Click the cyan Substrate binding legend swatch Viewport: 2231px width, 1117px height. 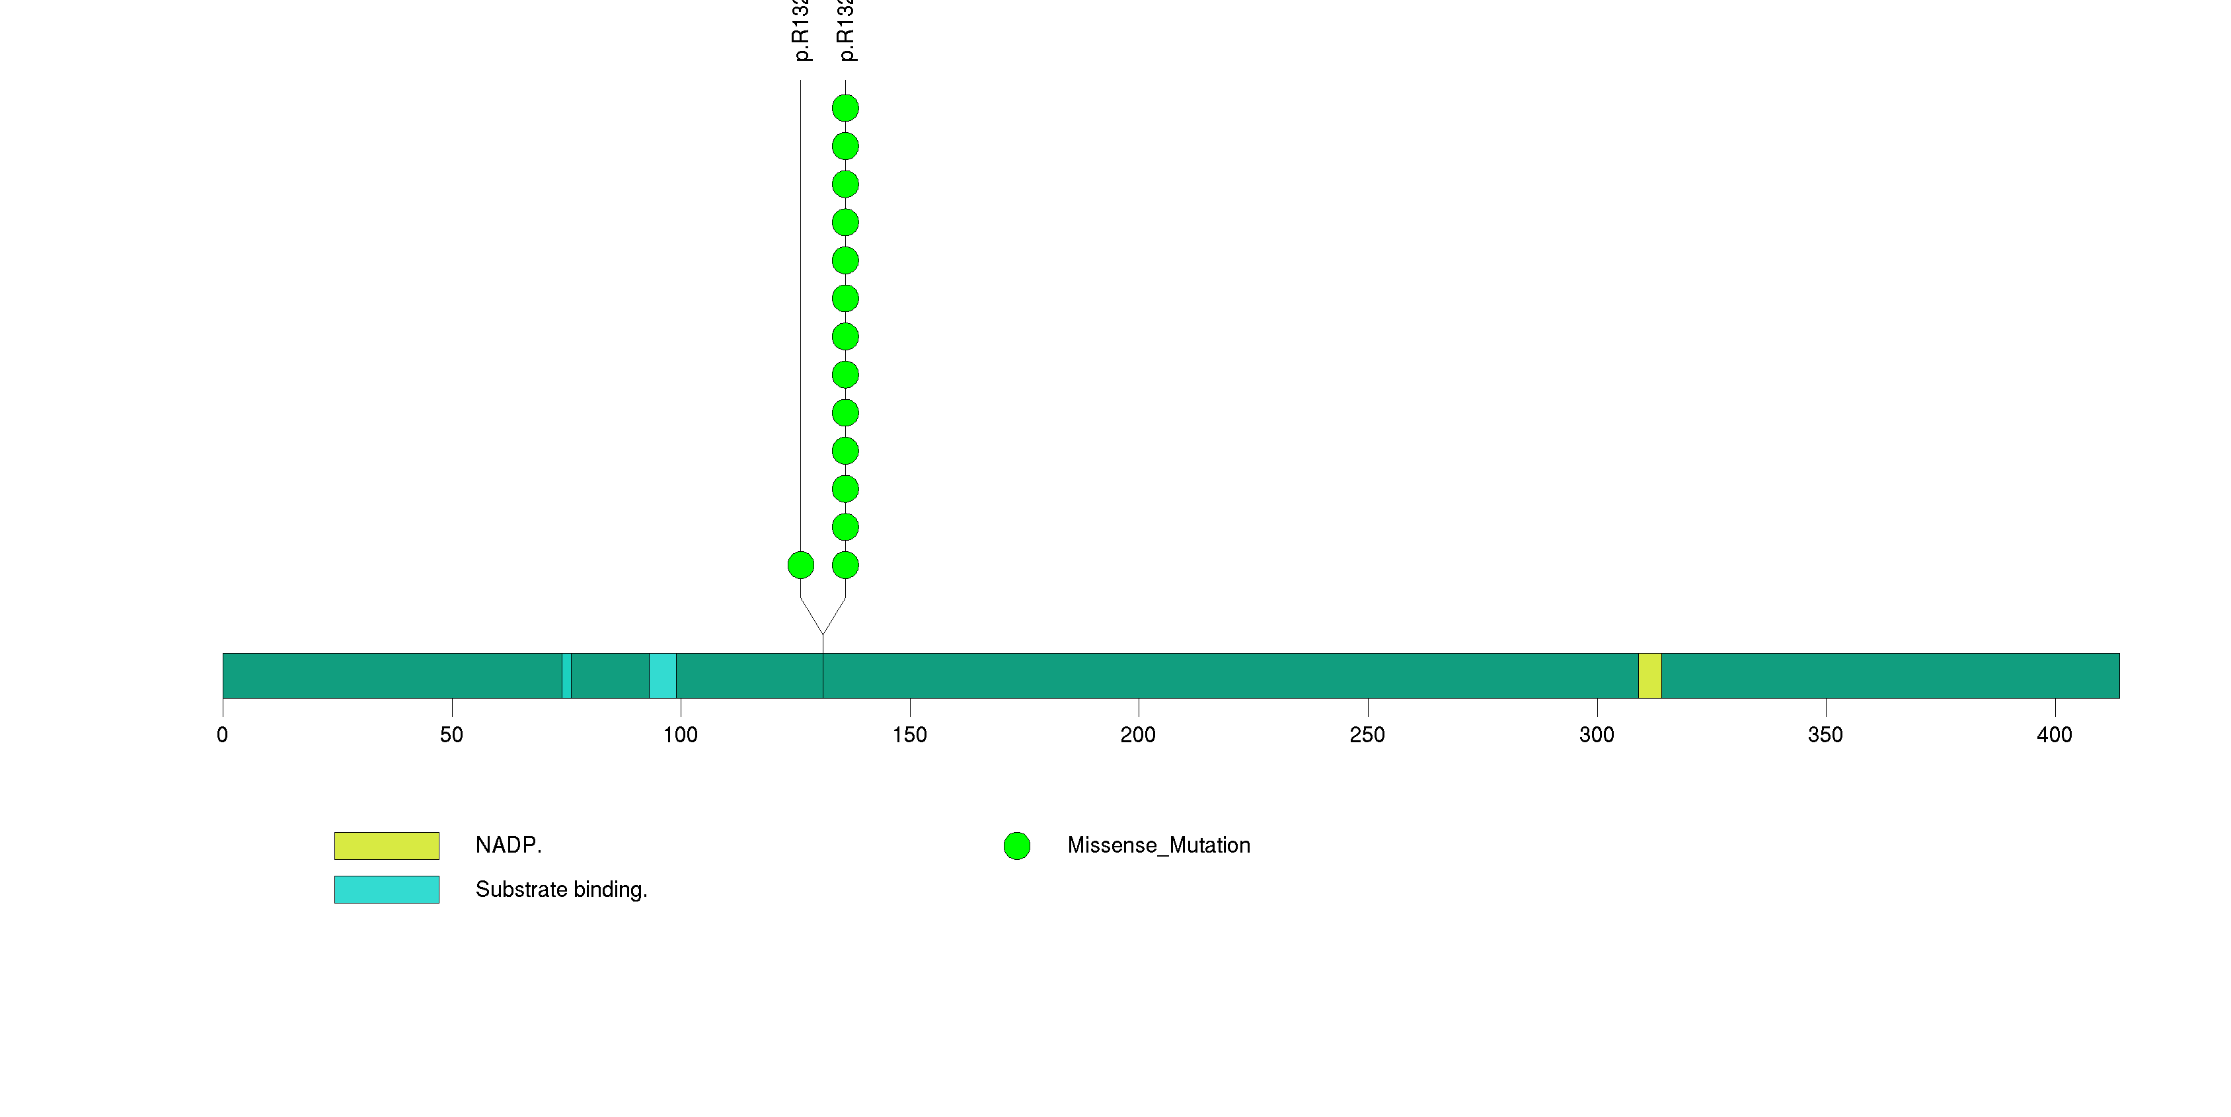[x=387, y=889]
